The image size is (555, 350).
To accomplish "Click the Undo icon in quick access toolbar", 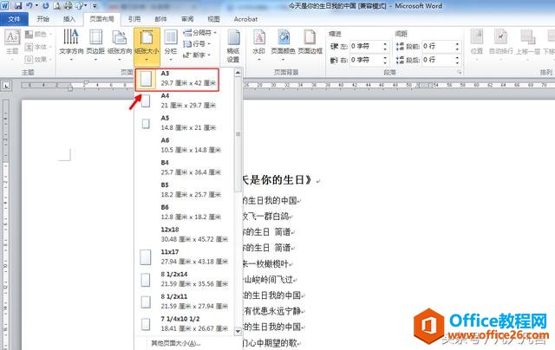I will (x=29, y=6).
